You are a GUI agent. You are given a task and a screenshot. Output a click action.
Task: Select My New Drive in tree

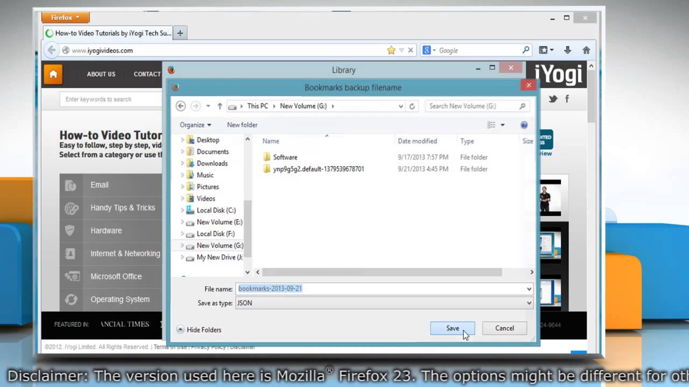click(219, 257)
